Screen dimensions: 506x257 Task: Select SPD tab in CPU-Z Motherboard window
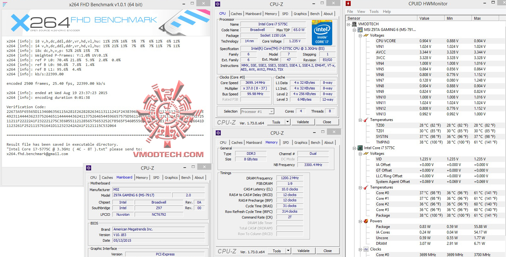tap(156, 178)
